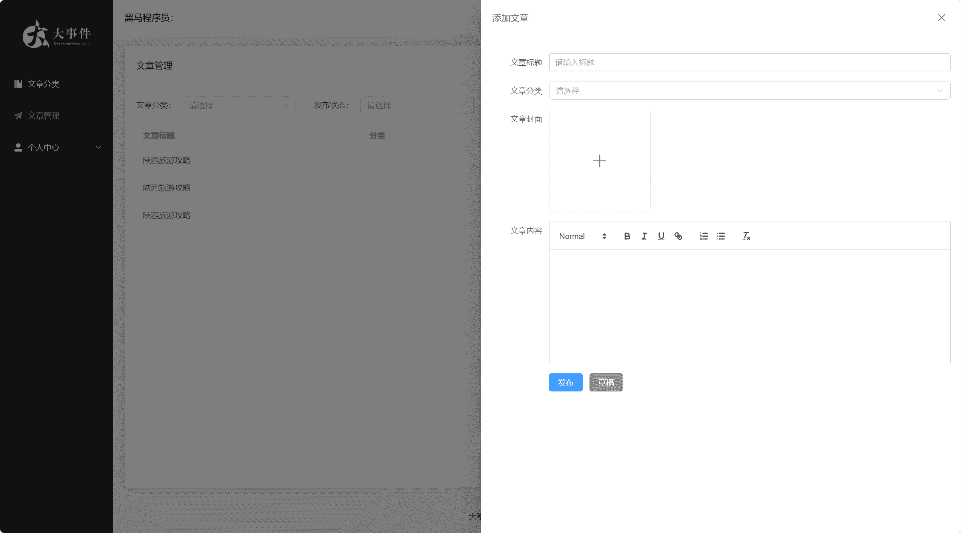Close the 添加文章 drawer with the X
This screenshot has height=533, width=962.
pyautogui.click(x=941, y=18)
